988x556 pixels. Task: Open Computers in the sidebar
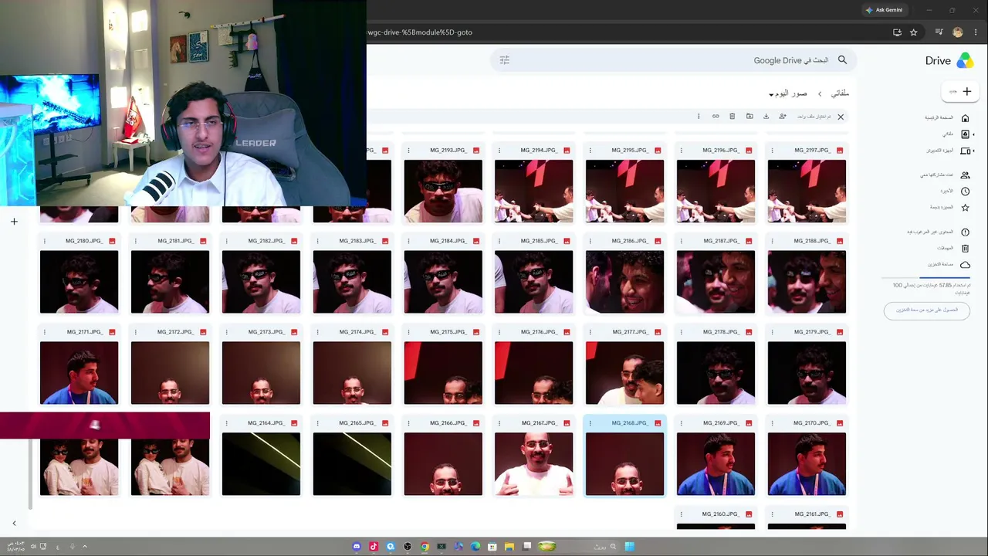pyautogui.click(x=948, y=151)
